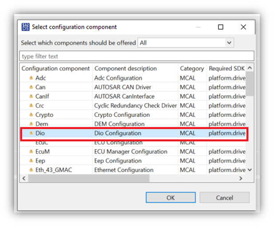
Task: Click the Adc component icon
Action: click(x=31, y=78)
